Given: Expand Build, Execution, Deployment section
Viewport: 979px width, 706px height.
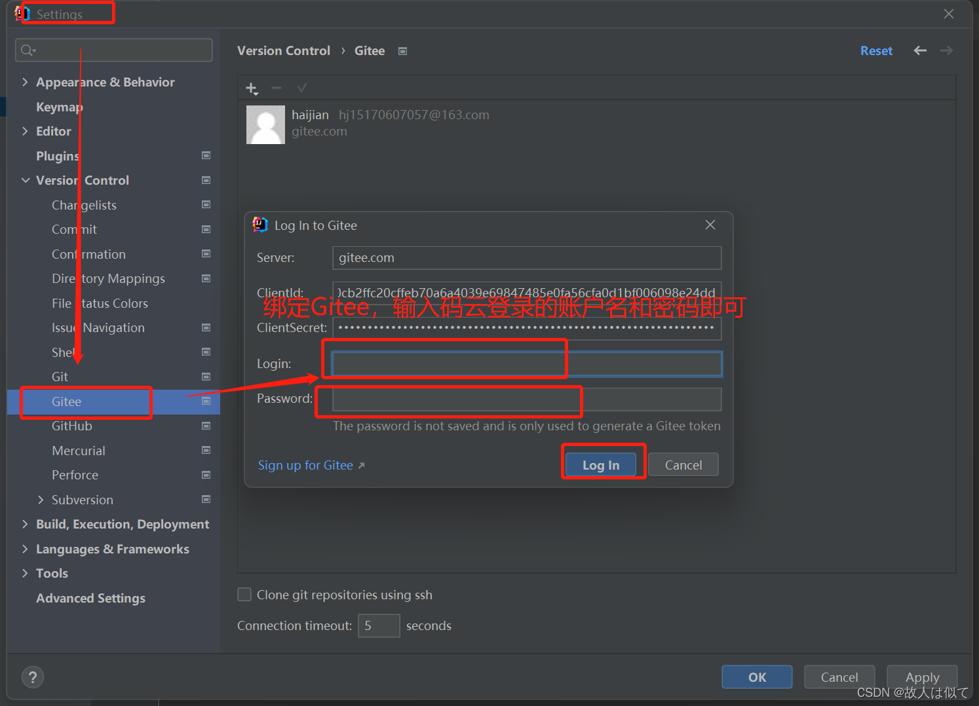Looking at the screenshot, I should 25,524.
